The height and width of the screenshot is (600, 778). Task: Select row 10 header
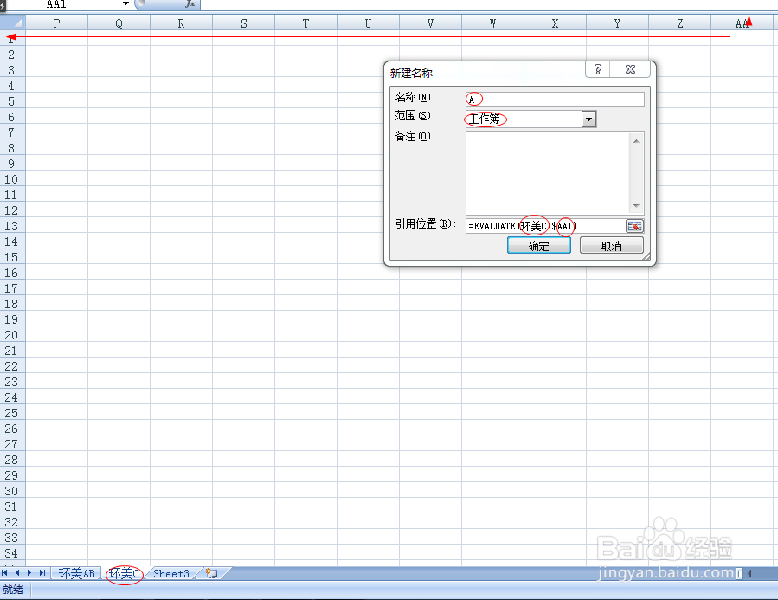click(11, 179)
